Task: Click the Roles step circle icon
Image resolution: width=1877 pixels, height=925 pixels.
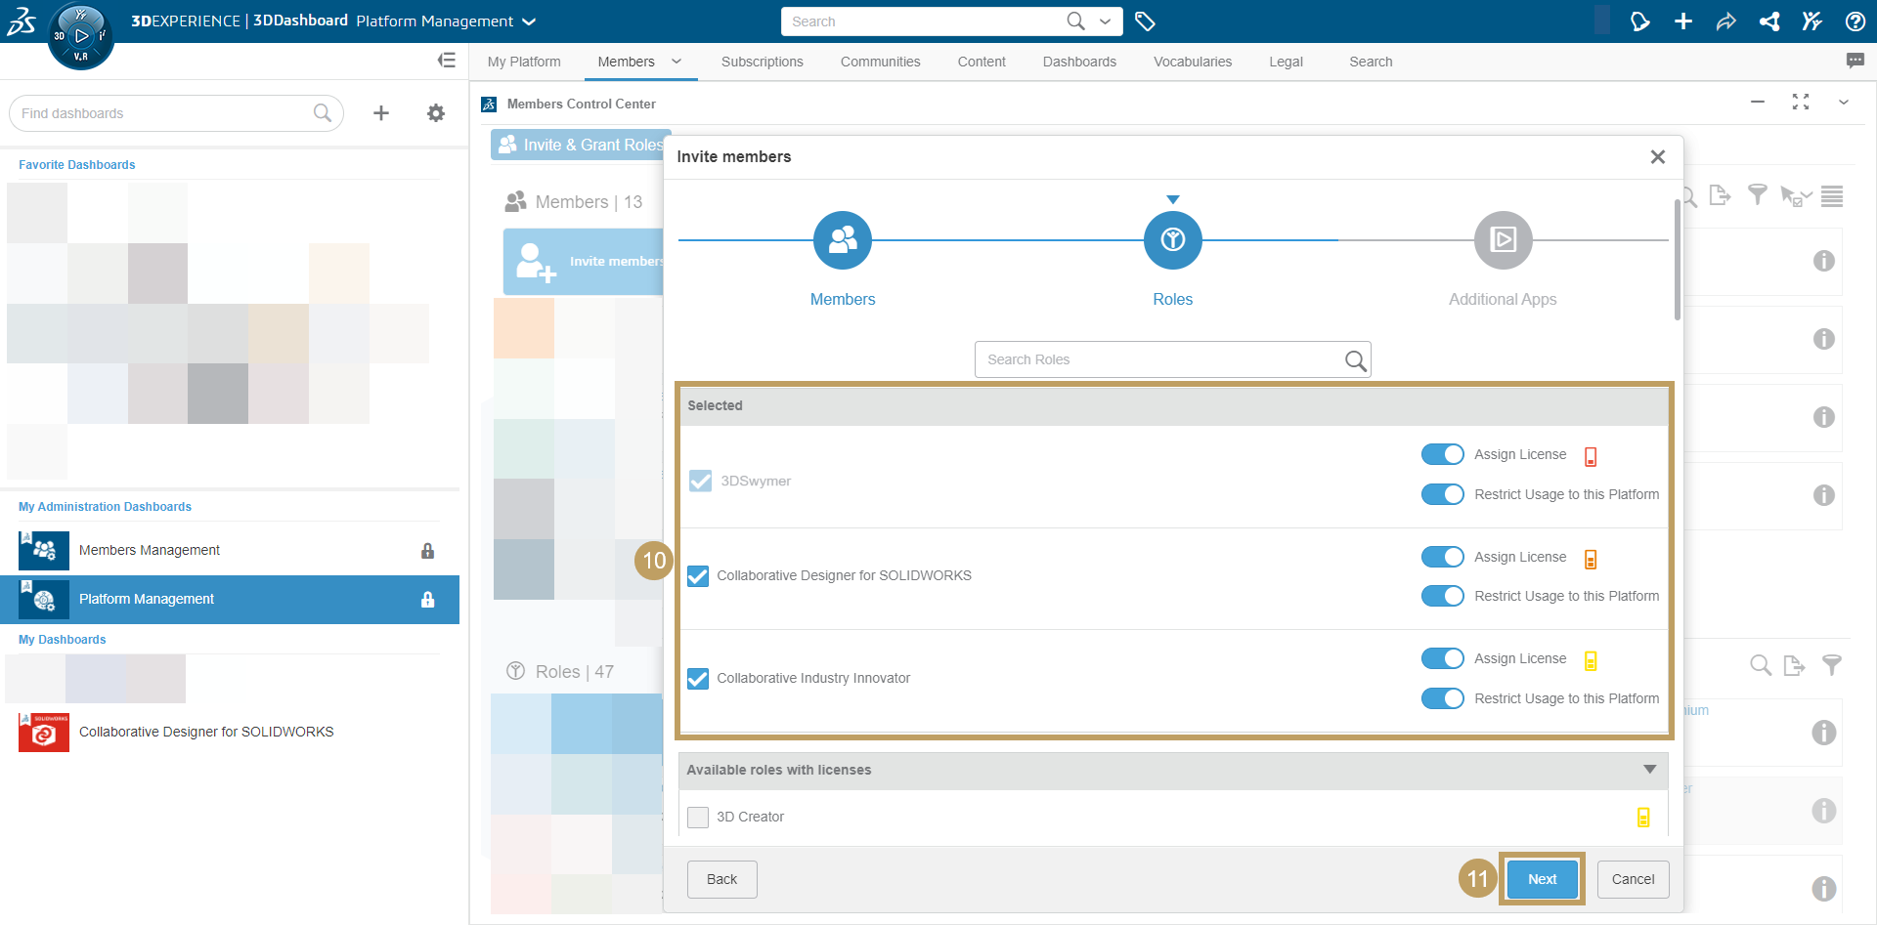Action: coord(1173,240)
